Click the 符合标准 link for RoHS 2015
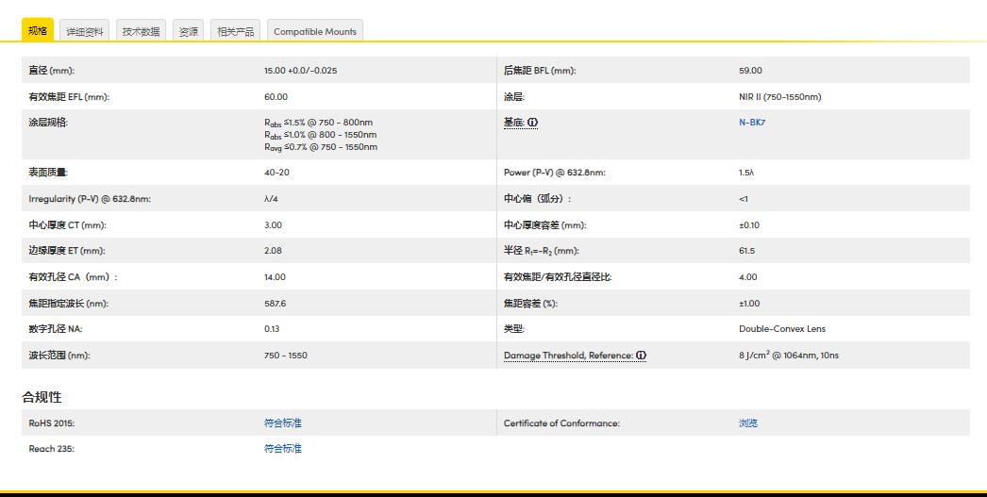 (x=283, y=423)
